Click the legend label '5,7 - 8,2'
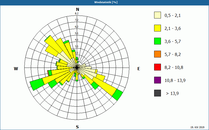The height and width of the screenshot is (130, 209). 173,55
